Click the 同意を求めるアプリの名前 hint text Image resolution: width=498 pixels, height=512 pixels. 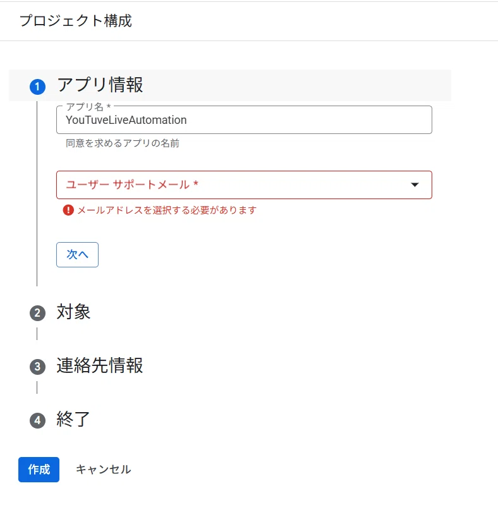click(123, 143)
